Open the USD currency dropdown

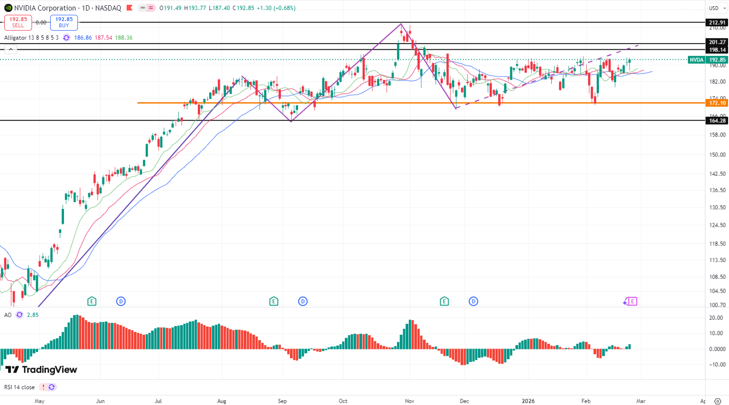(x=717, y=8)
